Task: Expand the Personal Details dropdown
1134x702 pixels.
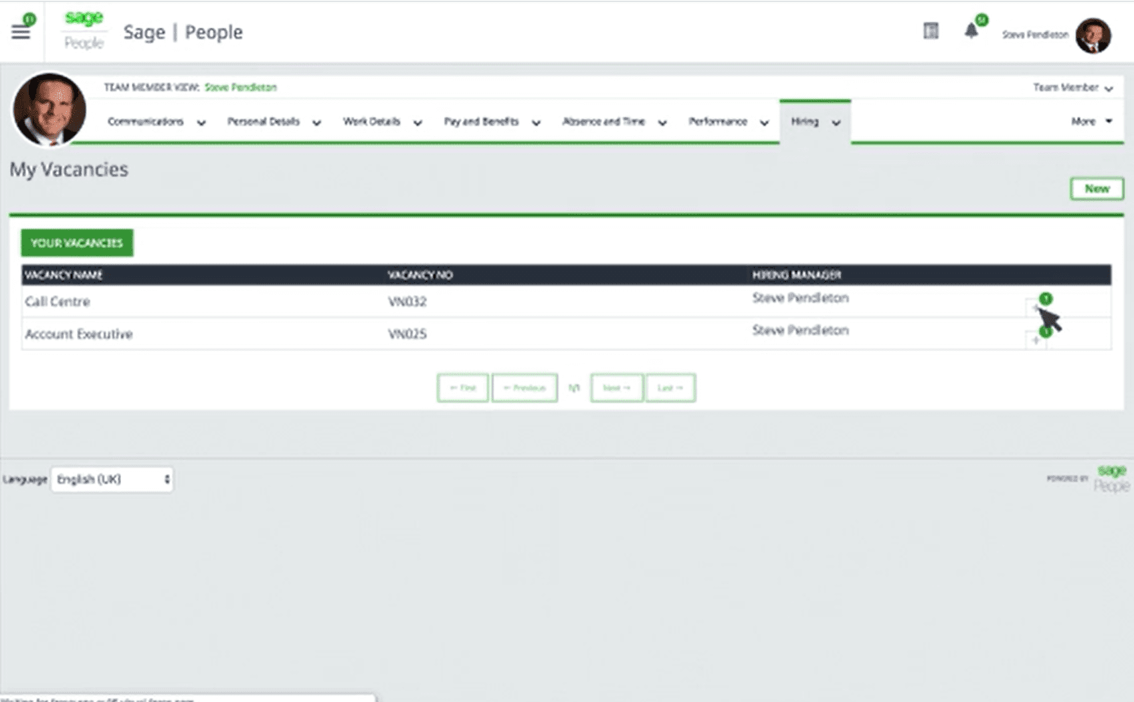Action: (x=274, y=122)
